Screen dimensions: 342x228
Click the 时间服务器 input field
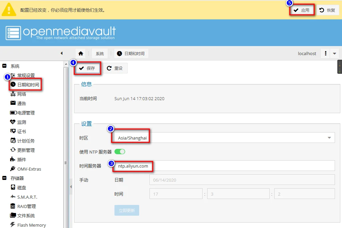point(225,166)
